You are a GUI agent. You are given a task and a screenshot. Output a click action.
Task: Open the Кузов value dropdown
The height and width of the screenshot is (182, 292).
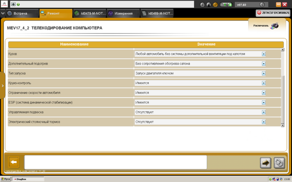coord(263,54)
